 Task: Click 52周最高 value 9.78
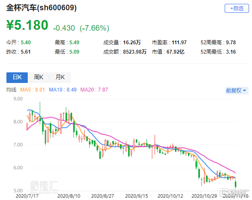click(x=231, y=43)
